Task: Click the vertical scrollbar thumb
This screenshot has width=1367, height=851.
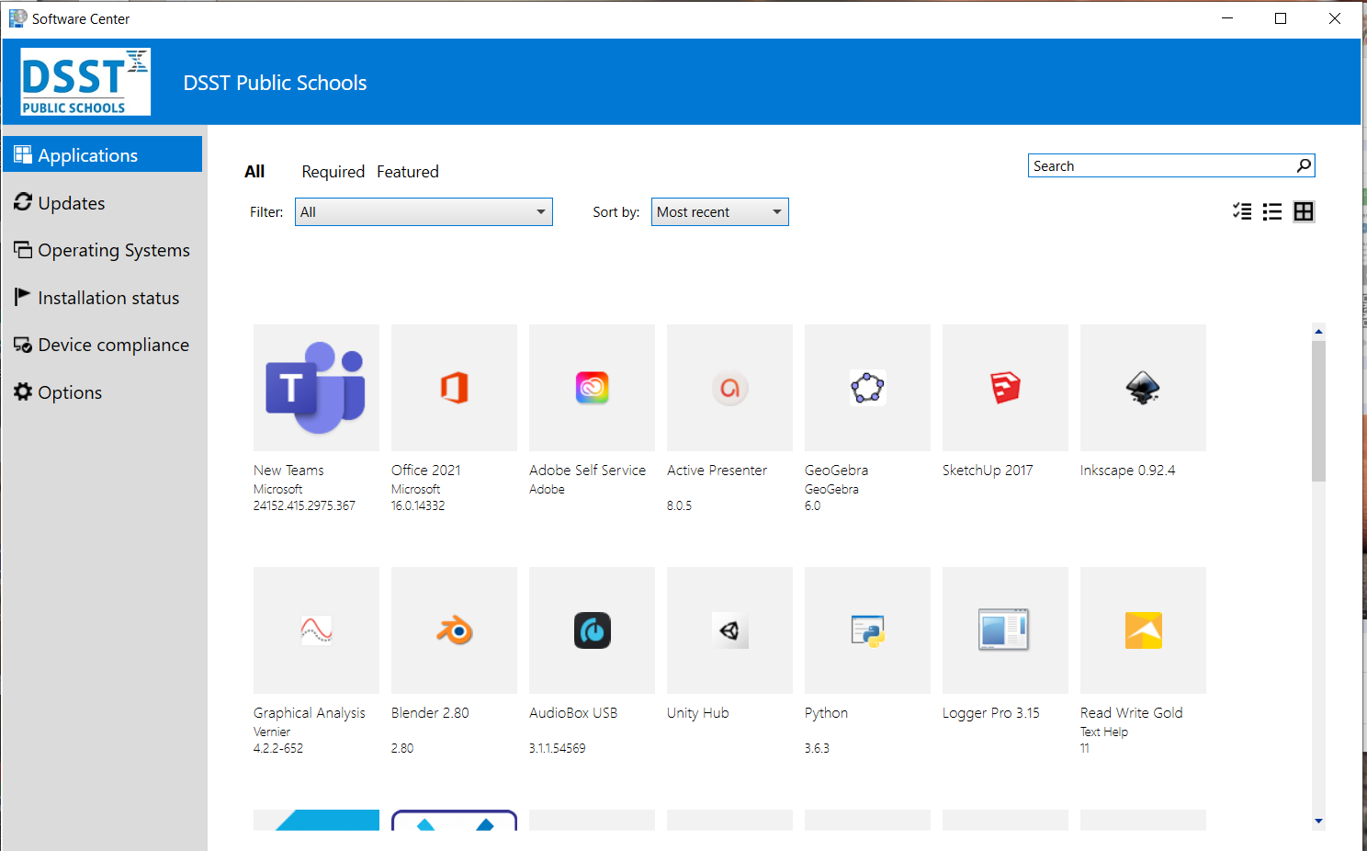Action: 1318,411
